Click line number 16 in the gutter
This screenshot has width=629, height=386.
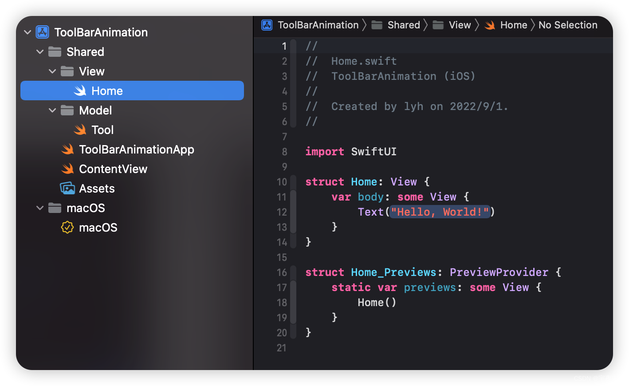[282, 272]
